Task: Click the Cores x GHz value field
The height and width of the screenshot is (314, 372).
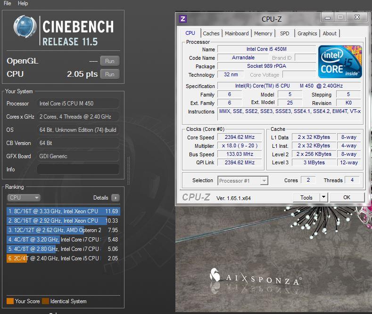Action: 78,117
